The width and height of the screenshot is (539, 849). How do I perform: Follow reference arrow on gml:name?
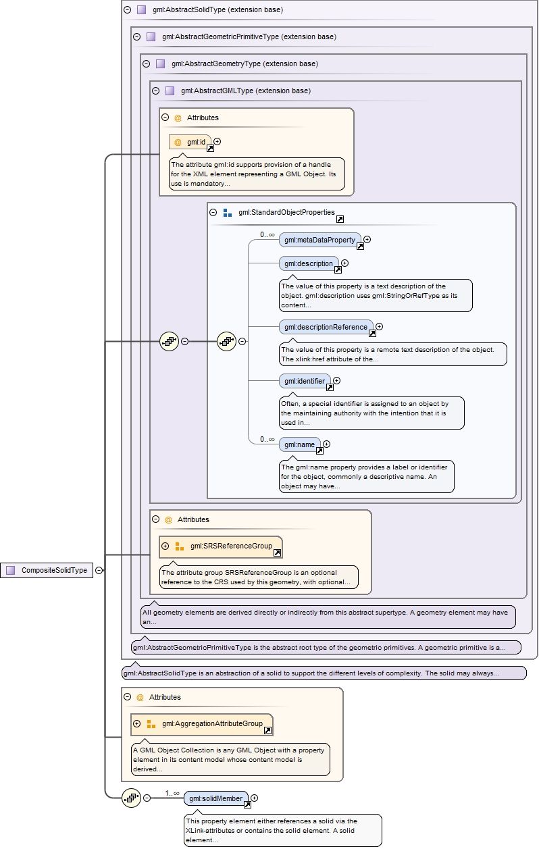pos(319,451)
